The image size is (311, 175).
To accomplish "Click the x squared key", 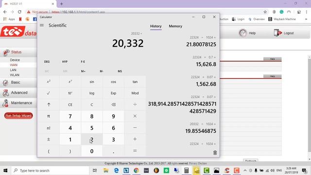I will point(49,82).
